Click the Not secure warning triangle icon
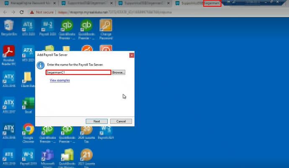This screenshot has width=289, height=168. point(32,12)
